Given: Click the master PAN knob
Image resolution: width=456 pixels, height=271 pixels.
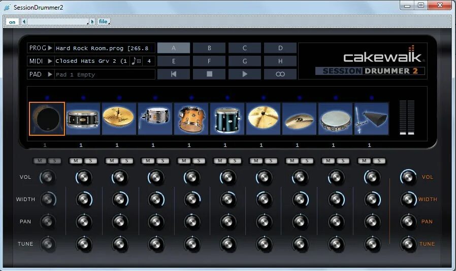Looking at the screenshot, I should tap(408, 222).
